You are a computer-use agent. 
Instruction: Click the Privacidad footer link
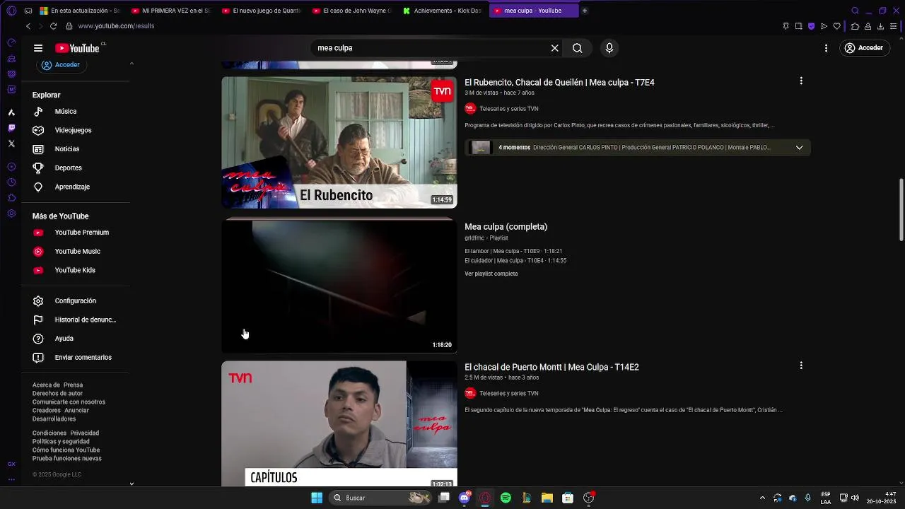84,433
